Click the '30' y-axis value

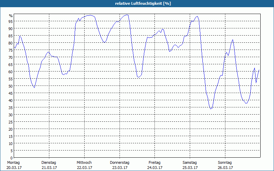(11, 115)
